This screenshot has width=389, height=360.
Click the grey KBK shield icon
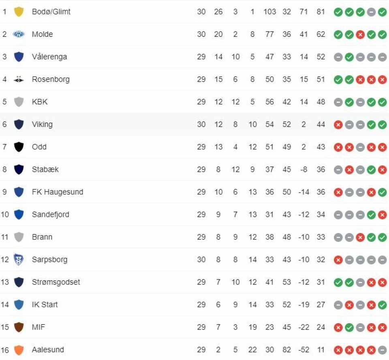tap(19, 102)
